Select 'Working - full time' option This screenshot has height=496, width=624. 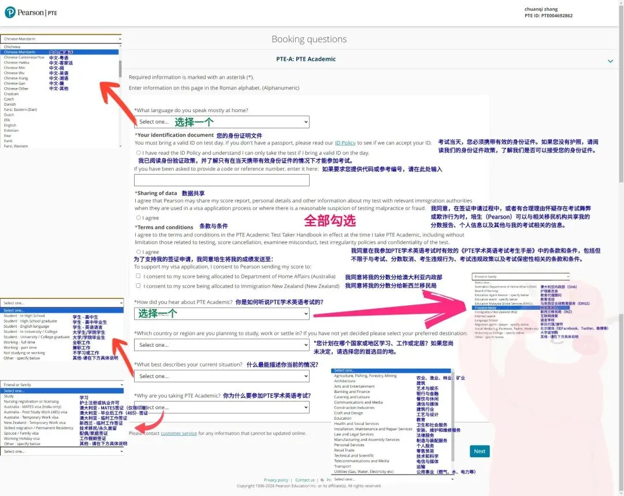[x=19, y=342]
